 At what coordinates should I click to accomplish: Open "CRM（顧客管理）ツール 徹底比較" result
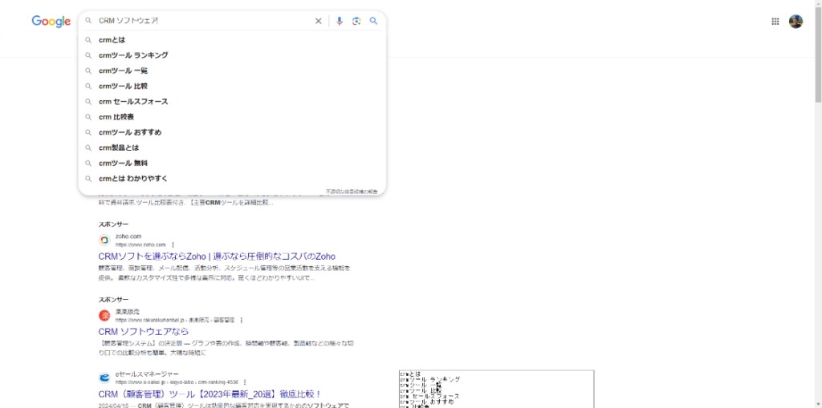210,394
